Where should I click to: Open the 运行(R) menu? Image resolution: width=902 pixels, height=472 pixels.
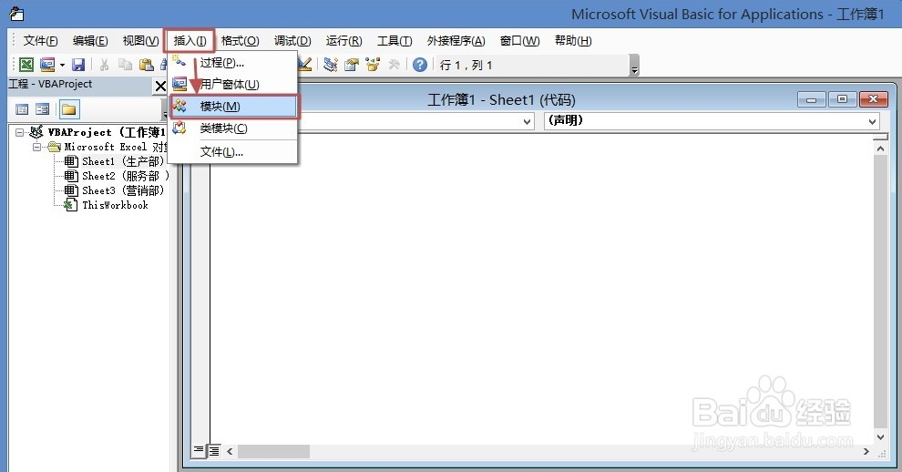tap(344, 41)
